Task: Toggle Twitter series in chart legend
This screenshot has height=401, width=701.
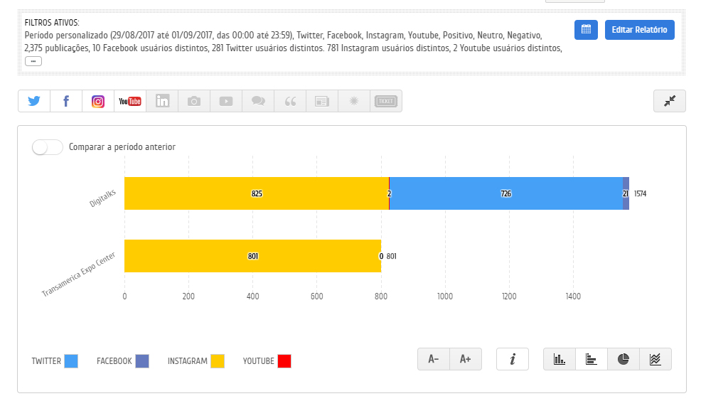Action: 70,361
